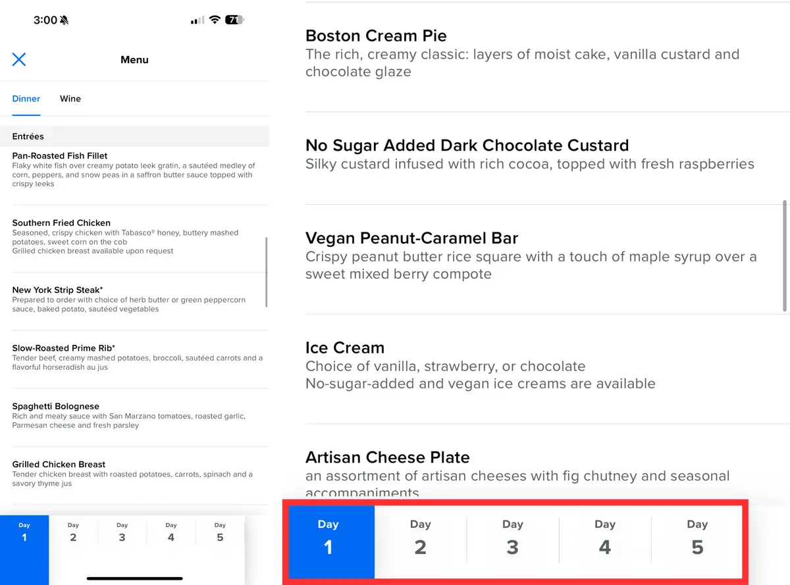790x585 pixels.
Task: Select the highlighted Day 1 in enlarged selector
Action: [329, 540]
